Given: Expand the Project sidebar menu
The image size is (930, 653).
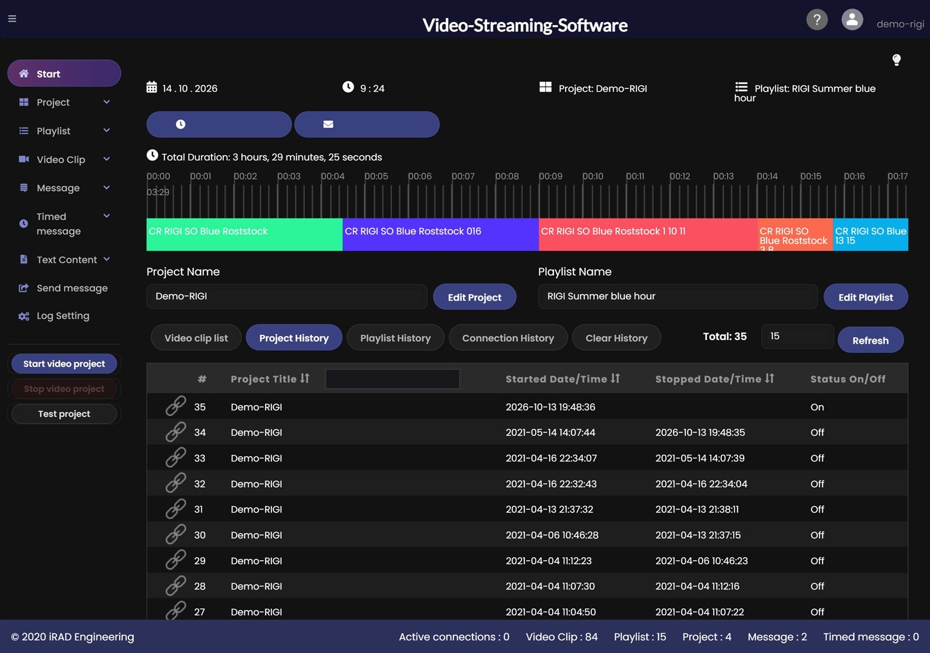Looking at the screenshot, I should pos(65,102).
